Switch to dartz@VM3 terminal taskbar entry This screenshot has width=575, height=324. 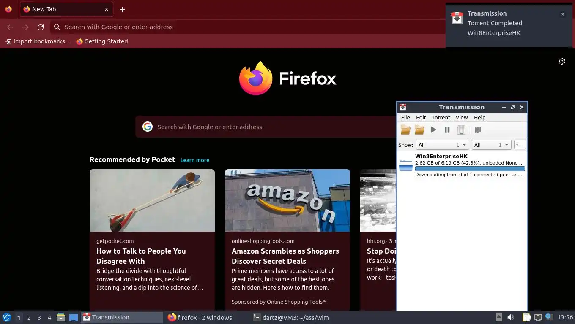click(x=290, y=317)
